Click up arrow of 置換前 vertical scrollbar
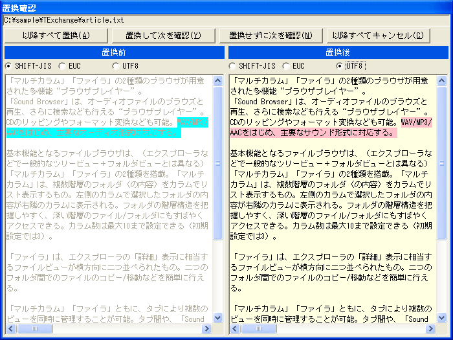453x340 pixels. (218, 81)
